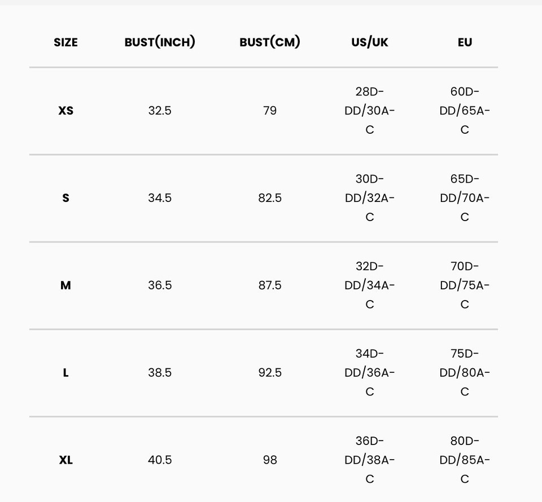Click the 82.5 cm bust value
542x502 pixels.
270,198
